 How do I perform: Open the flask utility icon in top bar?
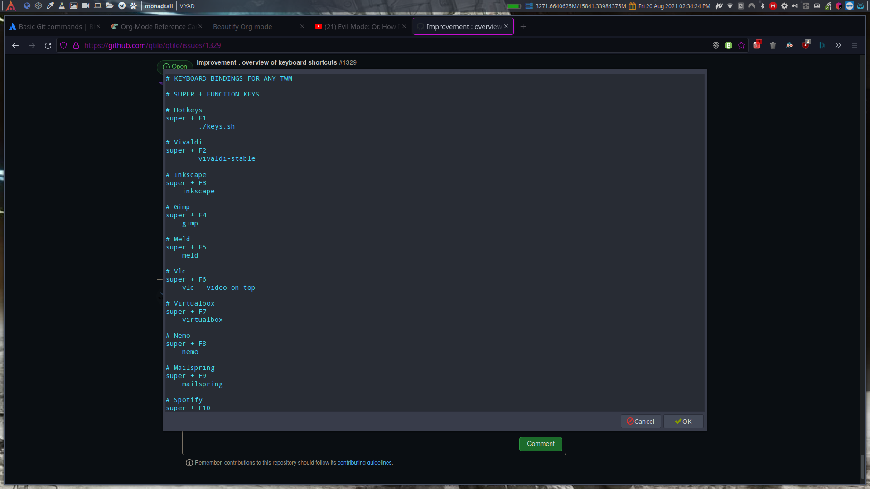(62, 6)
